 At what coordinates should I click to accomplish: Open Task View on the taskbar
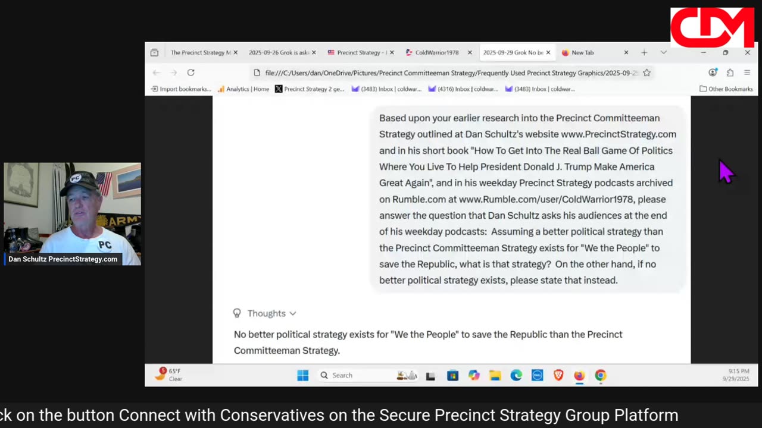coord(430,376)
